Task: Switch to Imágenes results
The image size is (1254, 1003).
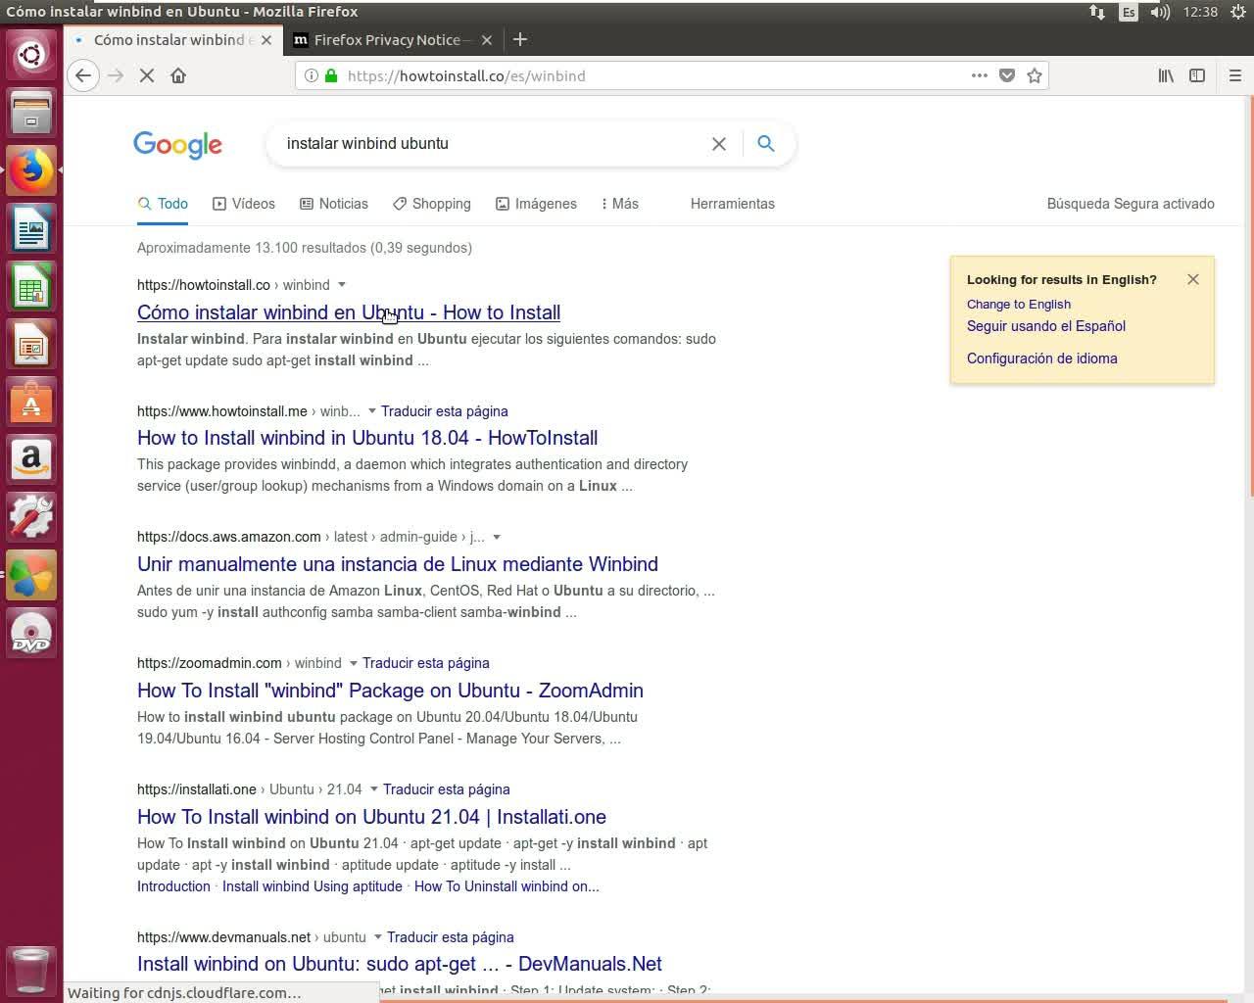Action: click(537, 204)
